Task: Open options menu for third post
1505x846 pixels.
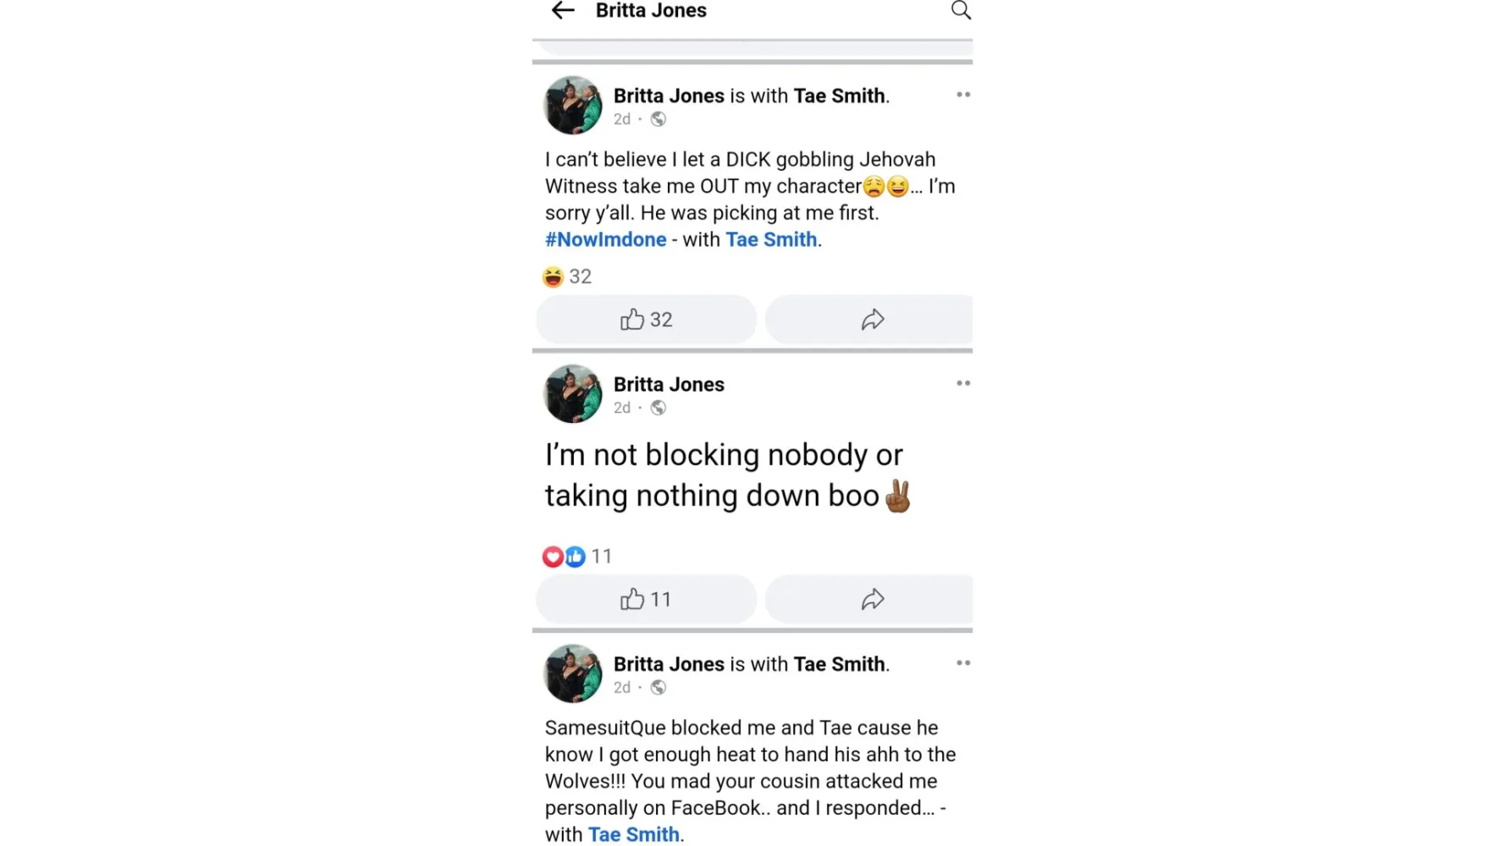Action: (962, 663)
